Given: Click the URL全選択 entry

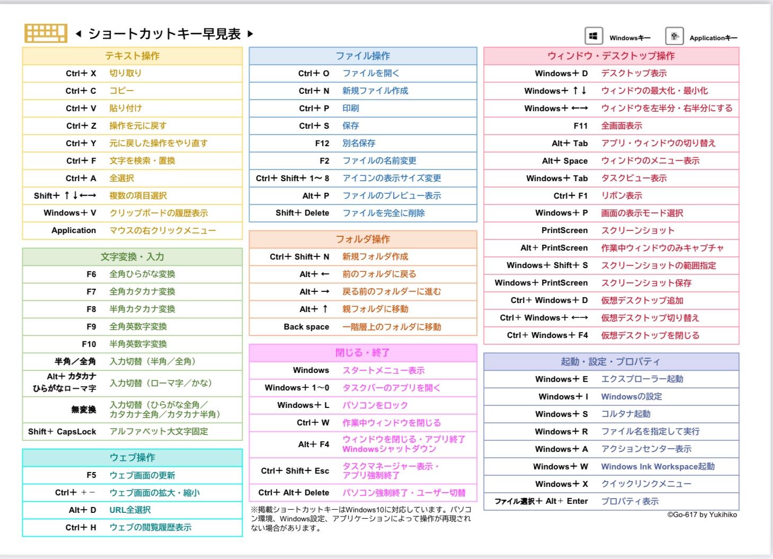Looking at the screenshot, I should tap(130, 510).
